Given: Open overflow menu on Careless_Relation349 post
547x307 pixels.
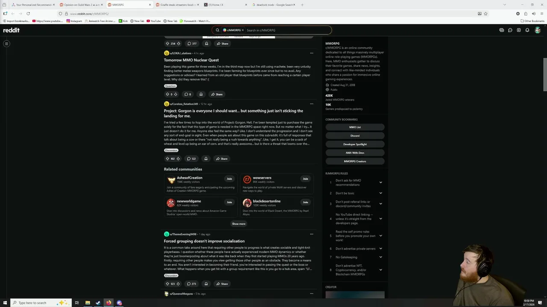Looking at the screenshot, I should pyautogui.click(x=312, y=104).
